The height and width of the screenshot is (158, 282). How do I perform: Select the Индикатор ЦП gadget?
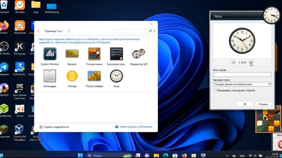(139, 56)
